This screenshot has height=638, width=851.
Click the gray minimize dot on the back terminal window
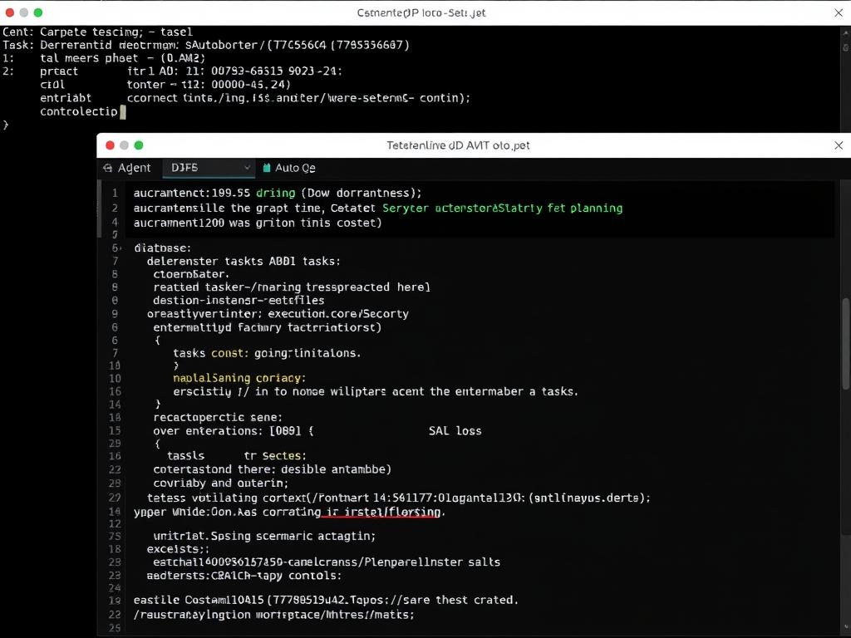tap(24, 12)
